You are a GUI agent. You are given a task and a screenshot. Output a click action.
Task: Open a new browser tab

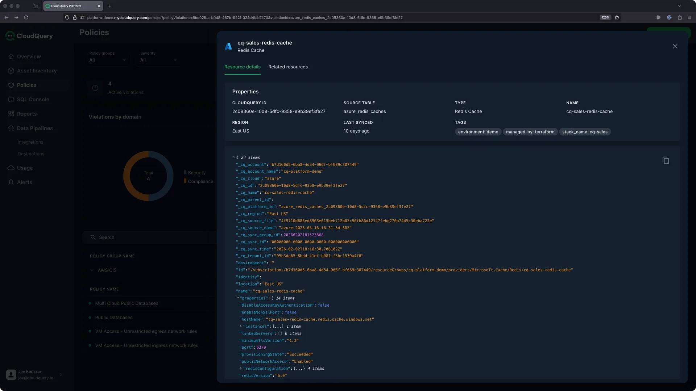109,6
